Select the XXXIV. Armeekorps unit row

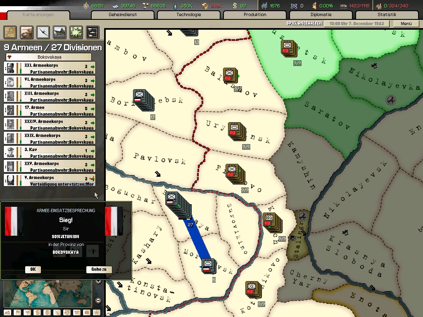point(50,124)
